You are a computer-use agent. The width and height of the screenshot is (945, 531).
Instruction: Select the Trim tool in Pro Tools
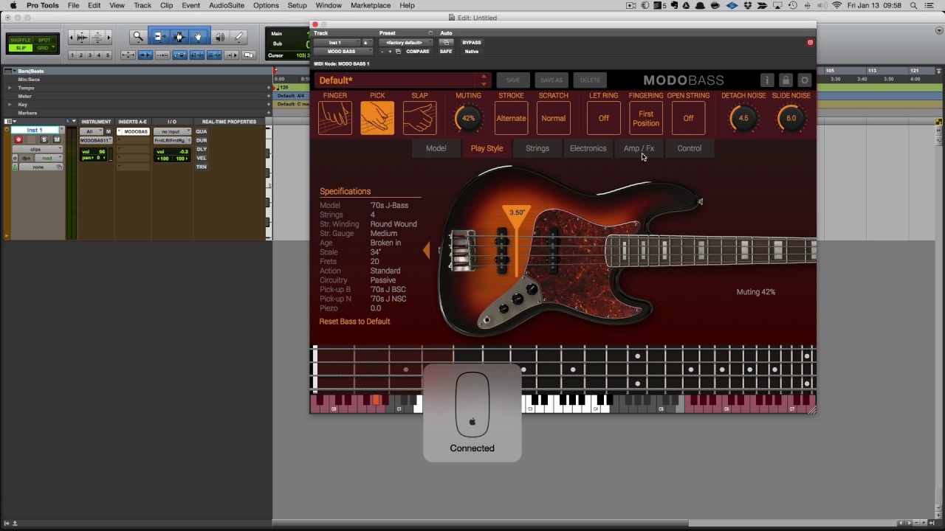click(159, 37)
